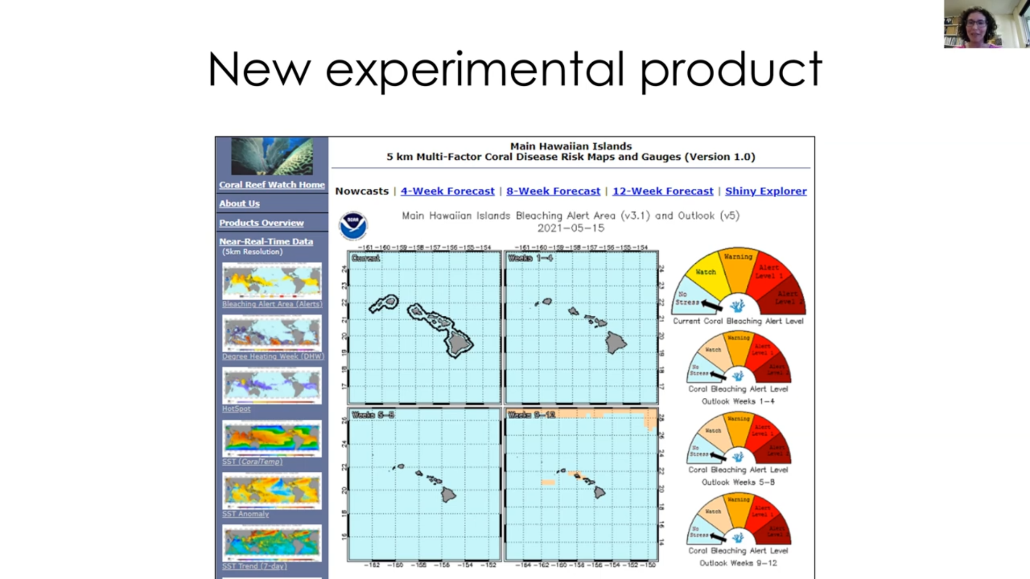Click the Weeks 5-8 outlook map panel
This screenshot has width=1030, height=579.
424,485
